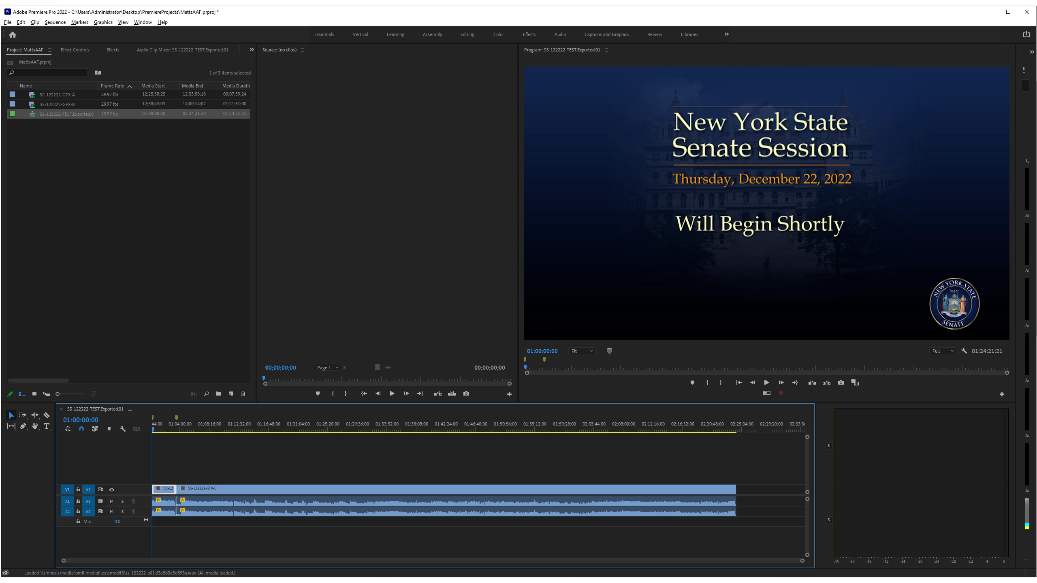
Task: Switch to the Effect Controls tab
Action: click(75, 50)
